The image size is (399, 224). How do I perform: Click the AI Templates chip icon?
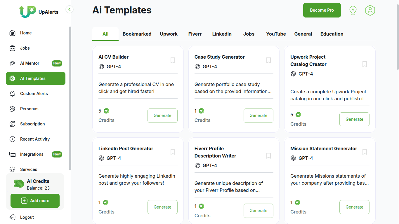[x=12, y=78]
